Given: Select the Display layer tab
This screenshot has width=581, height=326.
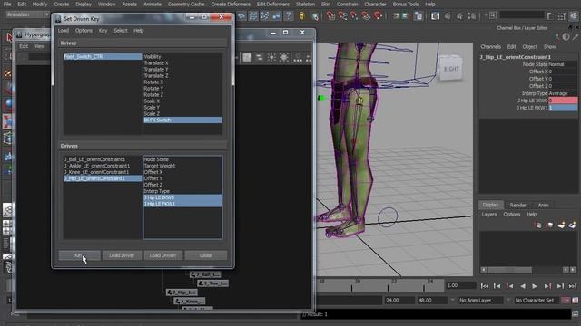Looking at the screenshot, I should 490,205.
